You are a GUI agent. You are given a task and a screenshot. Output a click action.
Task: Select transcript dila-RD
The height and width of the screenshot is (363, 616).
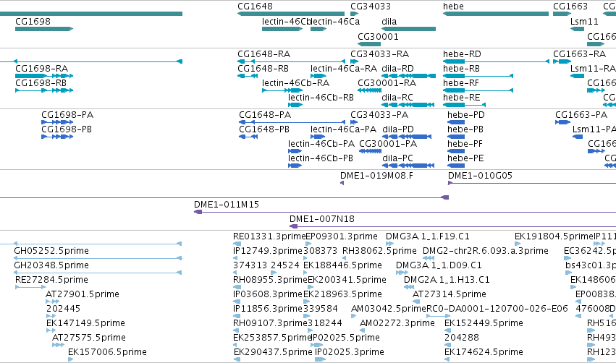pyautogui.click(x=397, y=68)
